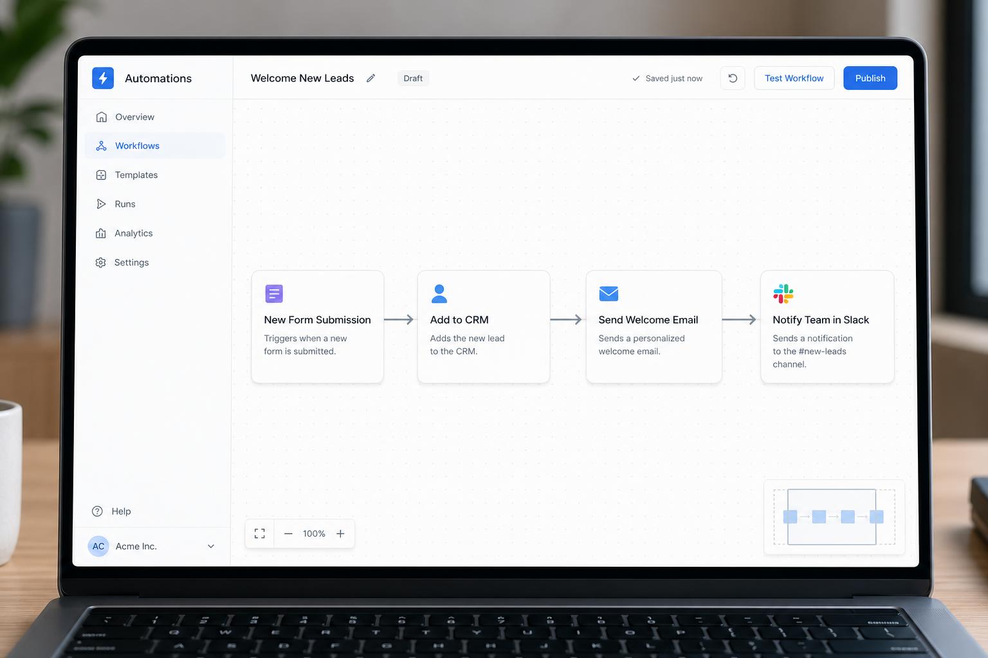Click the Workflows node icon in sidebar

101,146
